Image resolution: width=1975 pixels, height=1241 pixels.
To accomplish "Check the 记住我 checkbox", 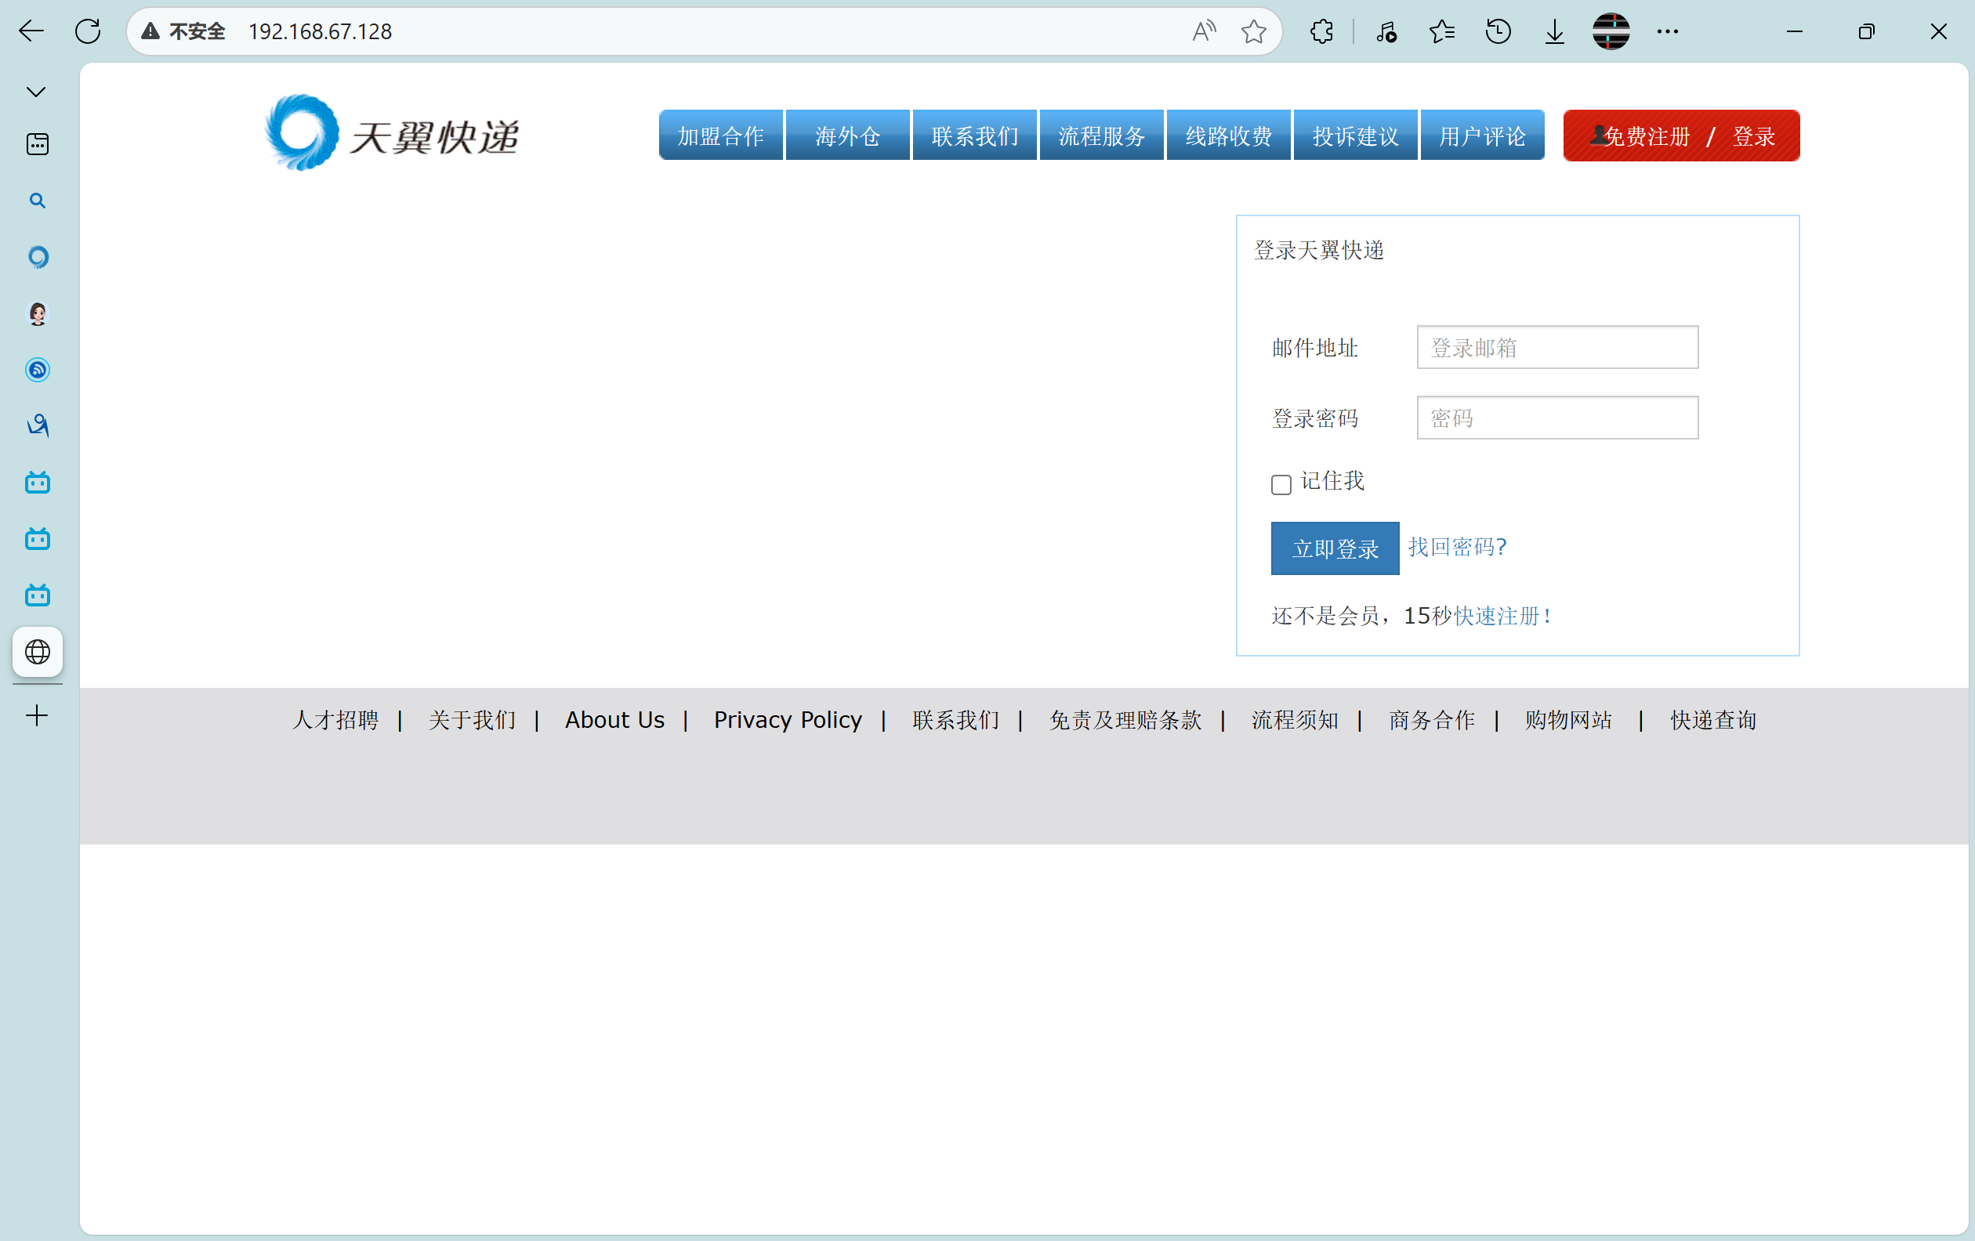I will [x=1281, y=484].
